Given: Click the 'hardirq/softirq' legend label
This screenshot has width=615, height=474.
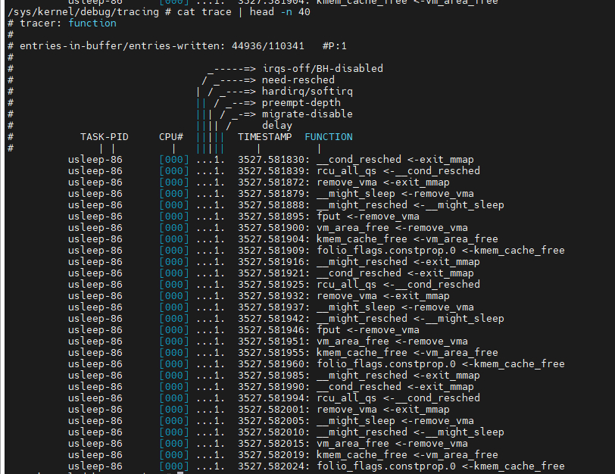Looking at the screenshot, I should (x=307, y=92).
